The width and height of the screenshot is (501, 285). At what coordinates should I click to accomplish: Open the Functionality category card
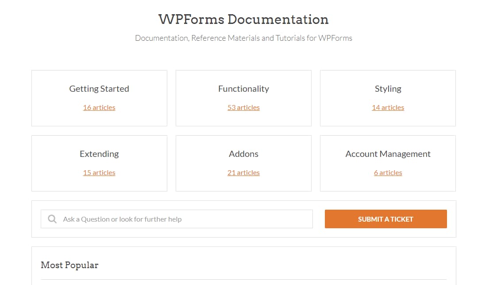(243, 89)
